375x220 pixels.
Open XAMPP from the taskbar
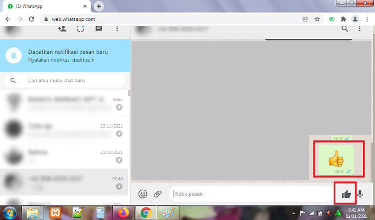tap(55, 213)
